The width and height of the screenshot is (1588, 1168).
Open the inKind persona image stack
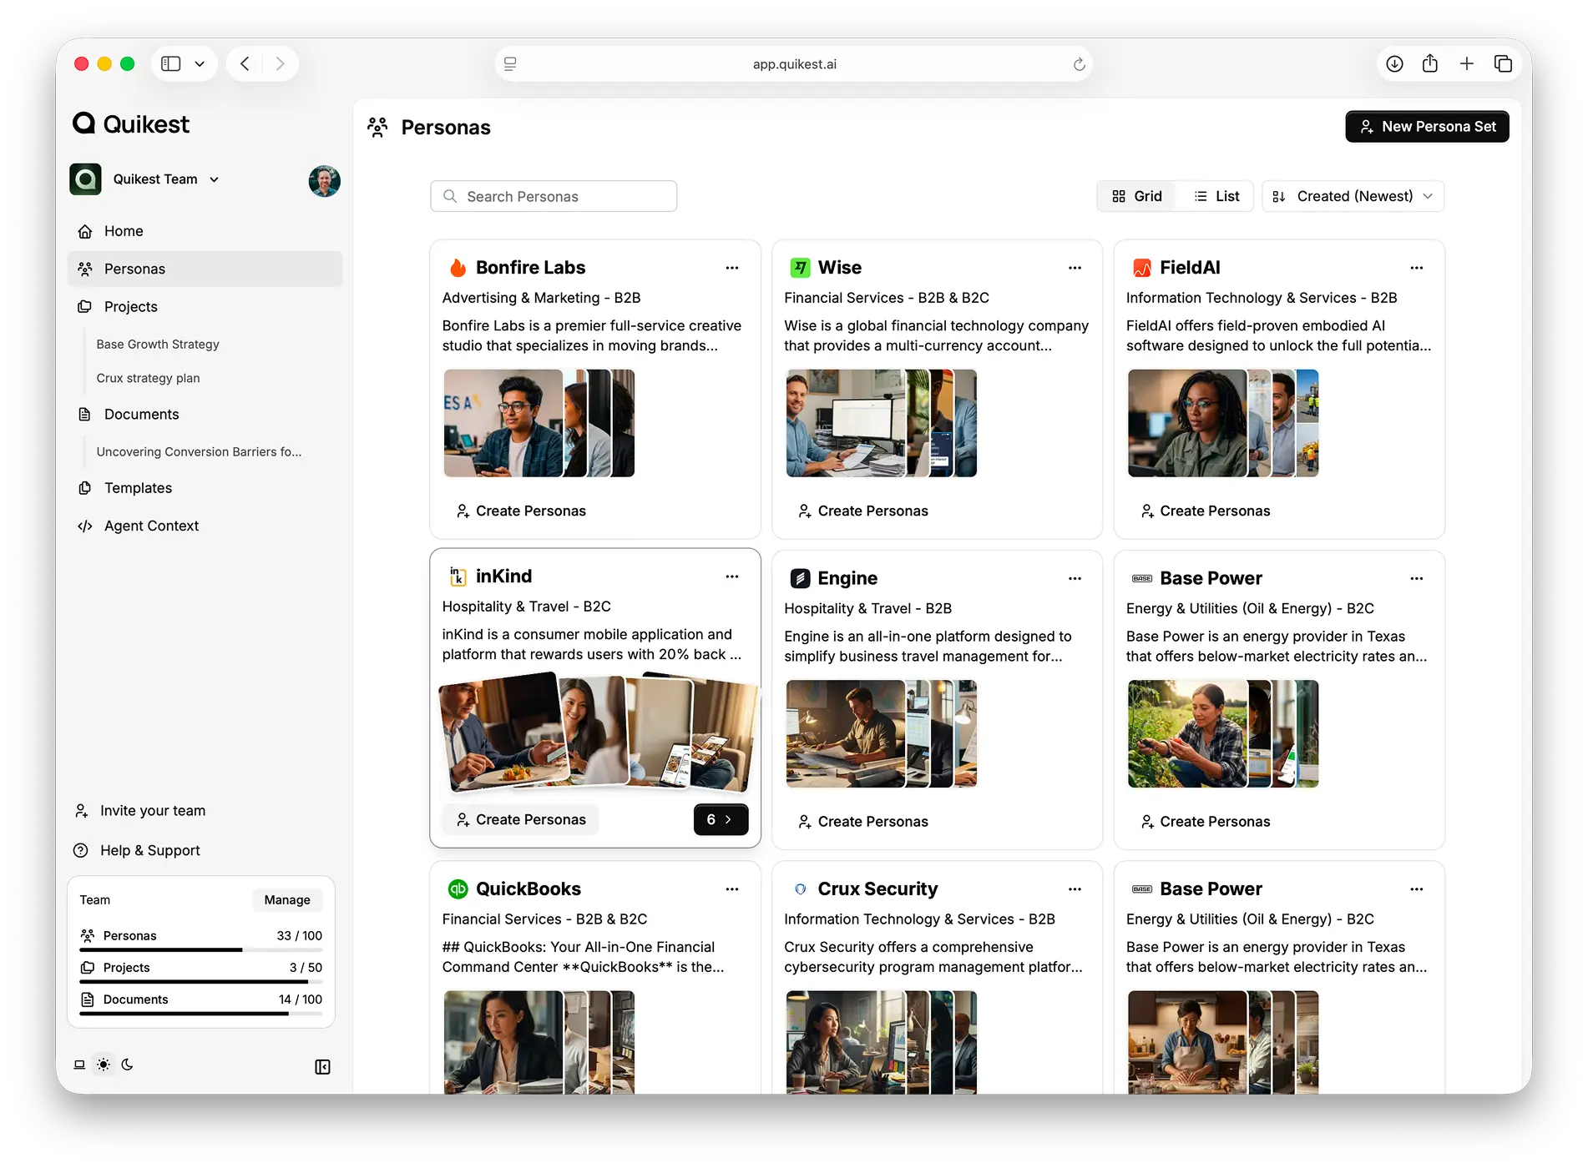(x=597, y=731)
